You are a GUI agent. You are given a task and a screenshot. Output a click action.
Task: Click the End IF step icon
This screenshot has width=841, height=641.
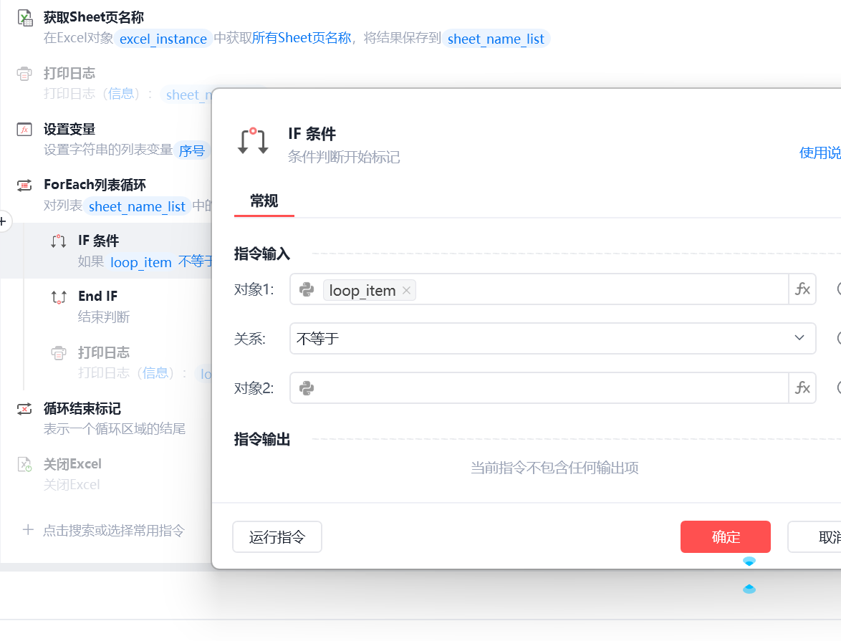[59, 297]
